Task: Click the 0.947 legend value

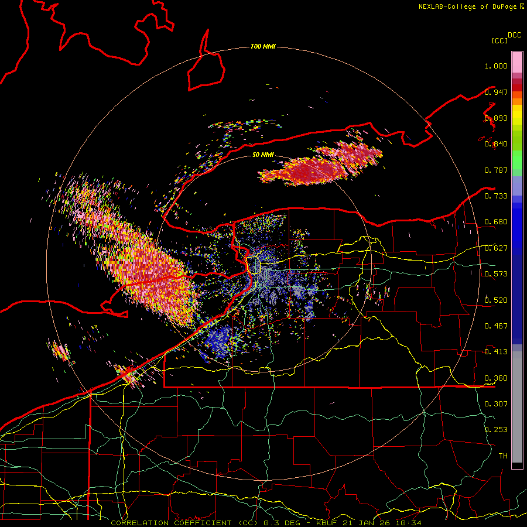Action: click(x=496, y=92)
